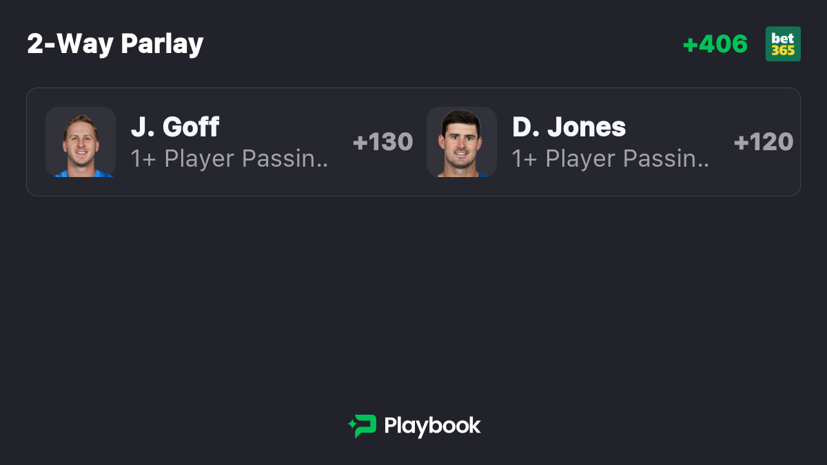Click the bet365 sportsbook logo
Screen dimensions: 827x465
[x=783, y=44]
